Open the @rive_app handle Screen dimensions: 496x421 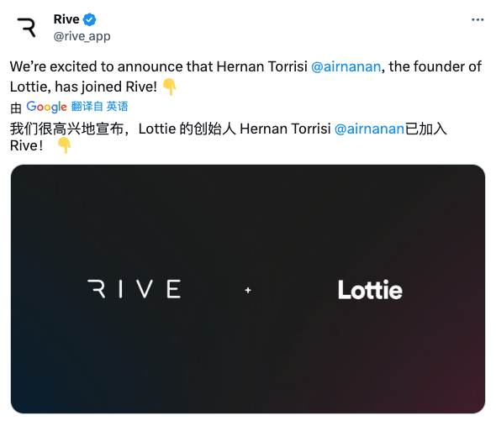[x=82, y=36]
